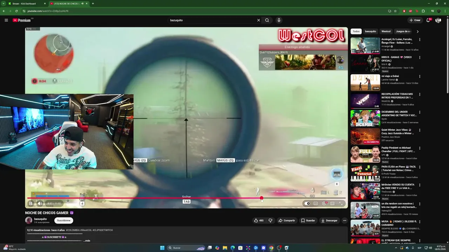This screenshot has height=252, width=449.
Task: Save video with the Guardar button
Action: pos(308,220)
